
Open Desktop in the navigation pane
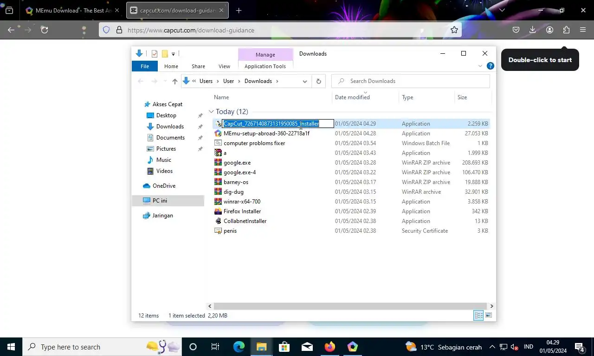tap(166, 115)
